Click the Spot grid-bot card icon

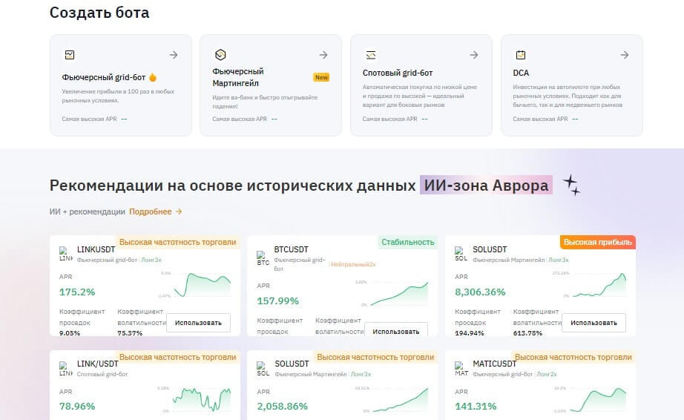[370, 55]
